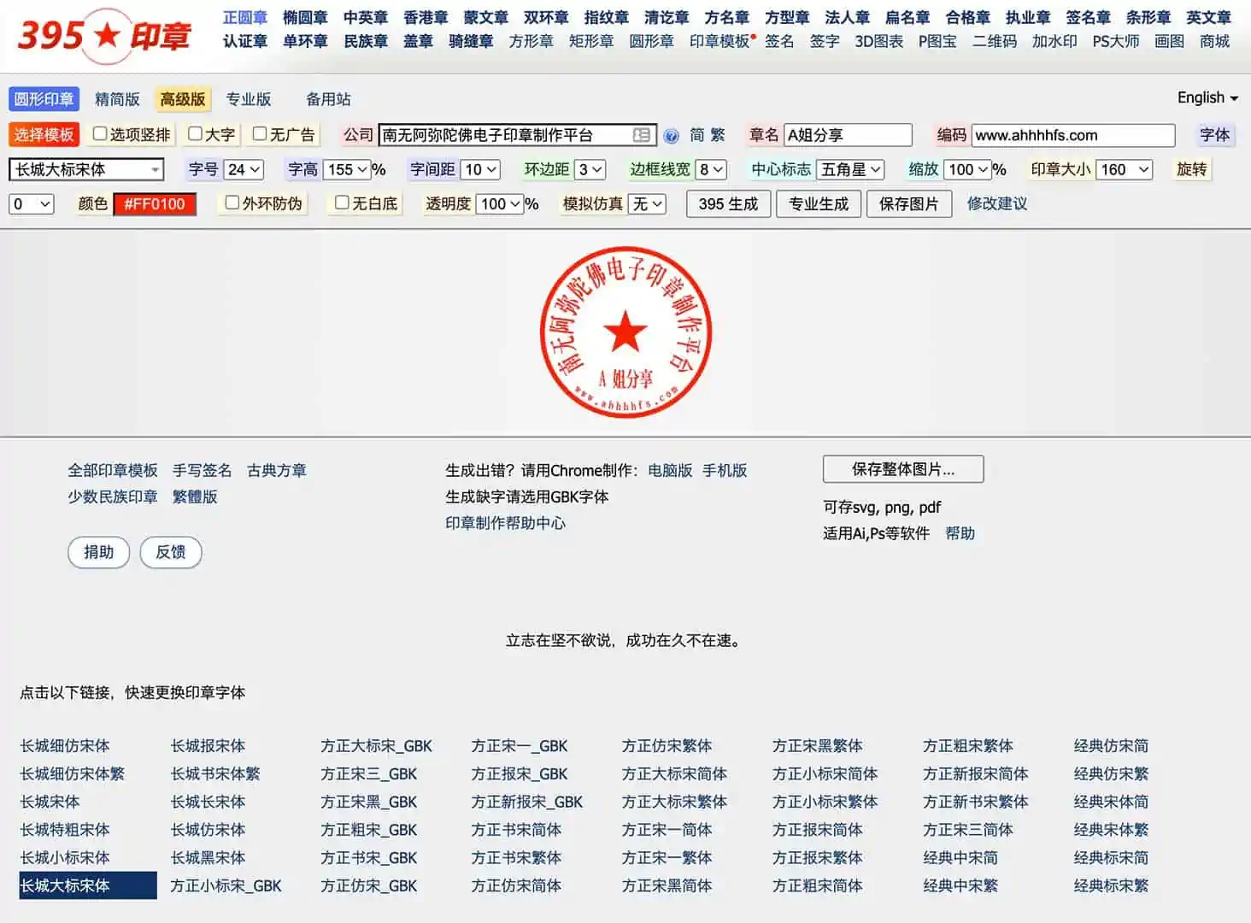This screenshot has height=923, width=1251.
Task: Check the 无广告 option
Action: click(x=259, y=135)
